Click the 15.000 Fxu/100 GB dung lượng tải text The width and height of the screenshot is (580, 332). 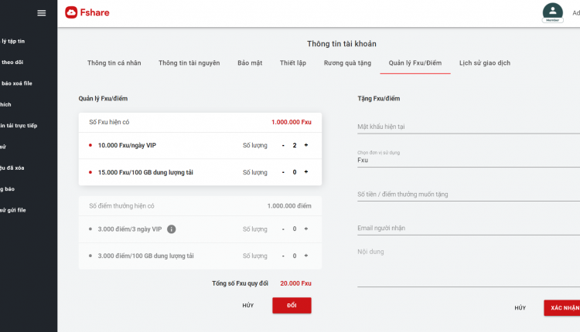pos(145,172)
